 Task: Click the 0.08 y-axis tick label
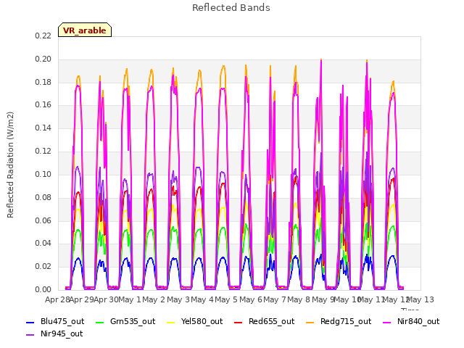pyautogui.click(x=43, y=197)
